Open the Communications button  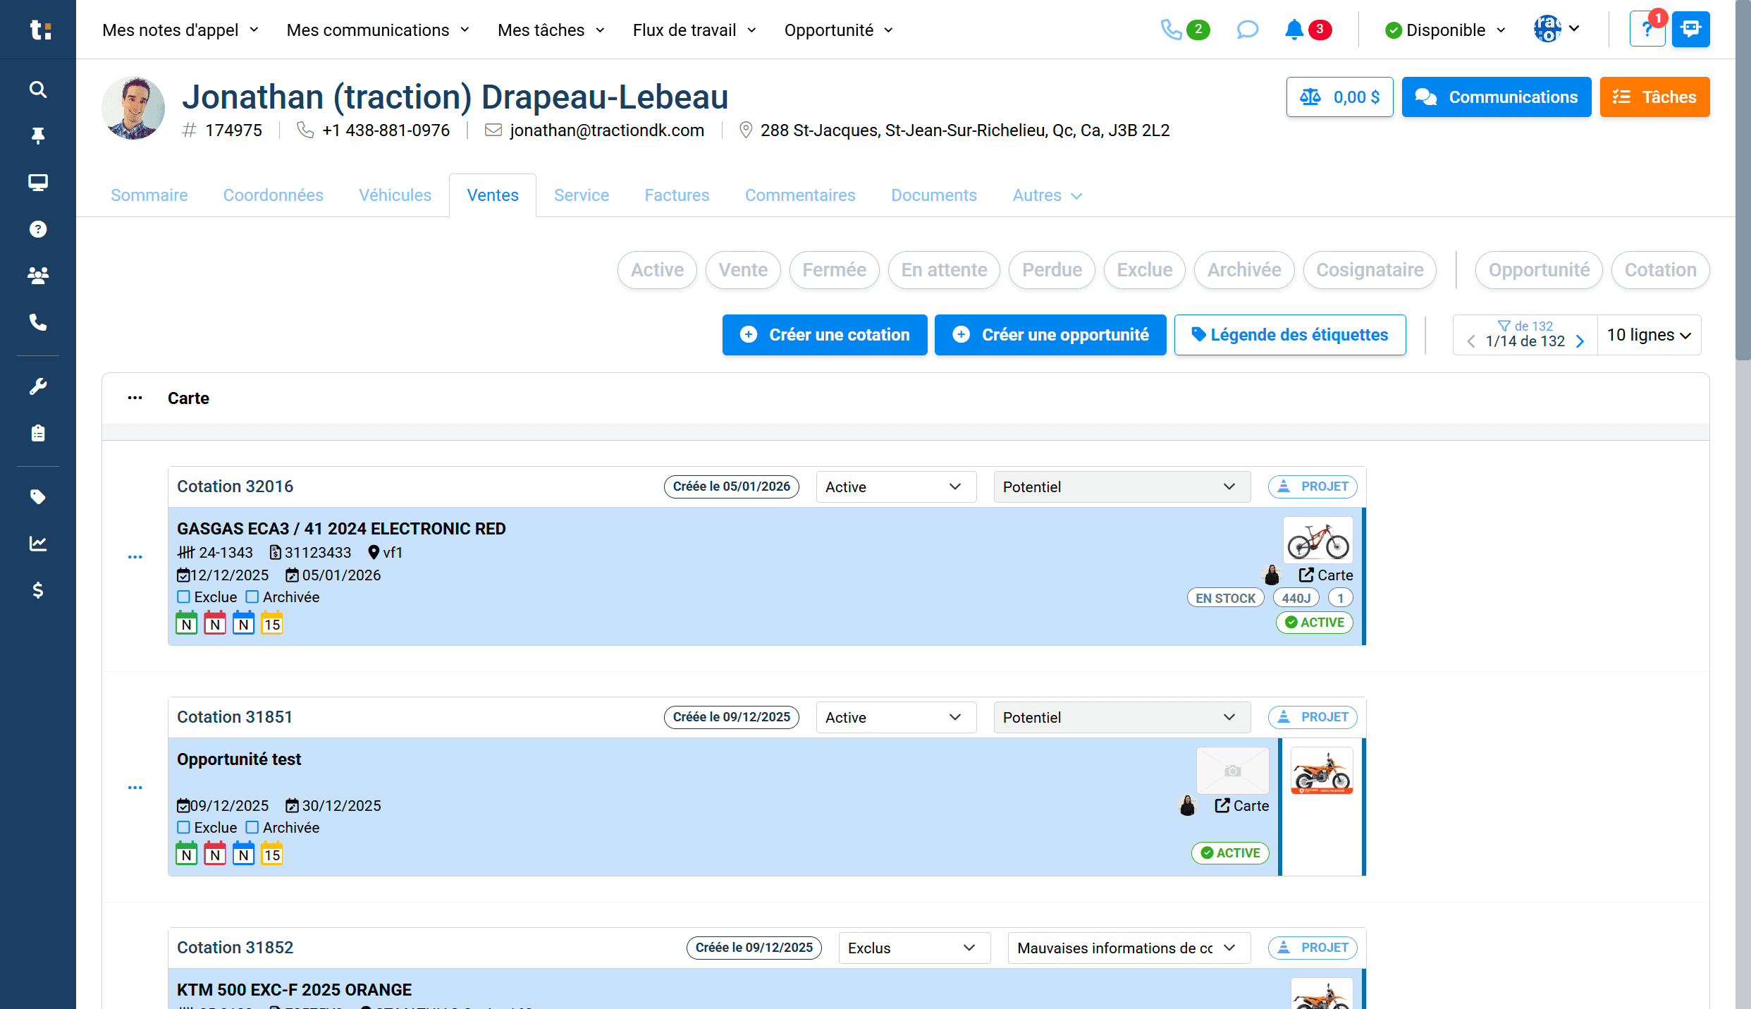[1497, 97]
